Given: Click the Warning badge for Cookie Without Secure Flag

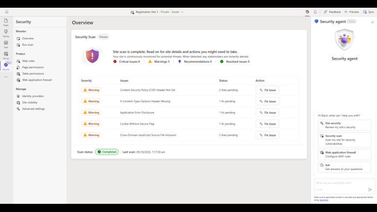Looking at the screenshot, I should (x=91, y=124).
